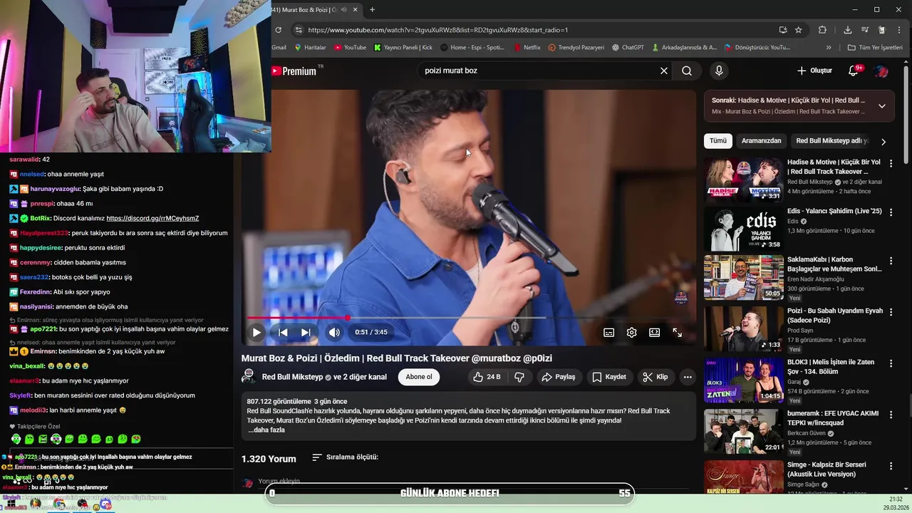Switch to theater mode view
This screenshot has height=513, width=912.
click(654, 332)
